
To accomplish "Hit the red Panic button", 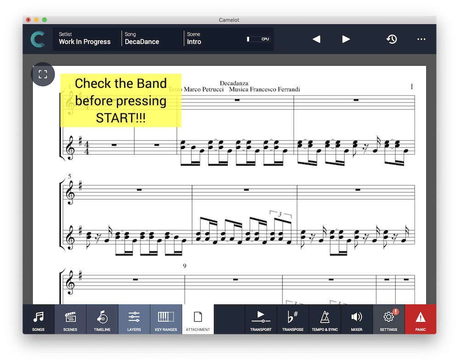I will [420, 319].
